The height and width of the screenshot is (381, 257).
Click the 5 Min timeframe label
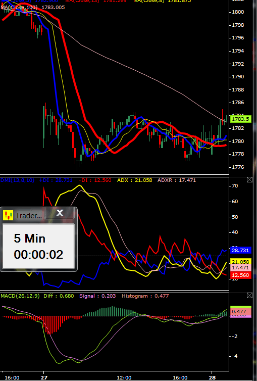click(30, 239)
